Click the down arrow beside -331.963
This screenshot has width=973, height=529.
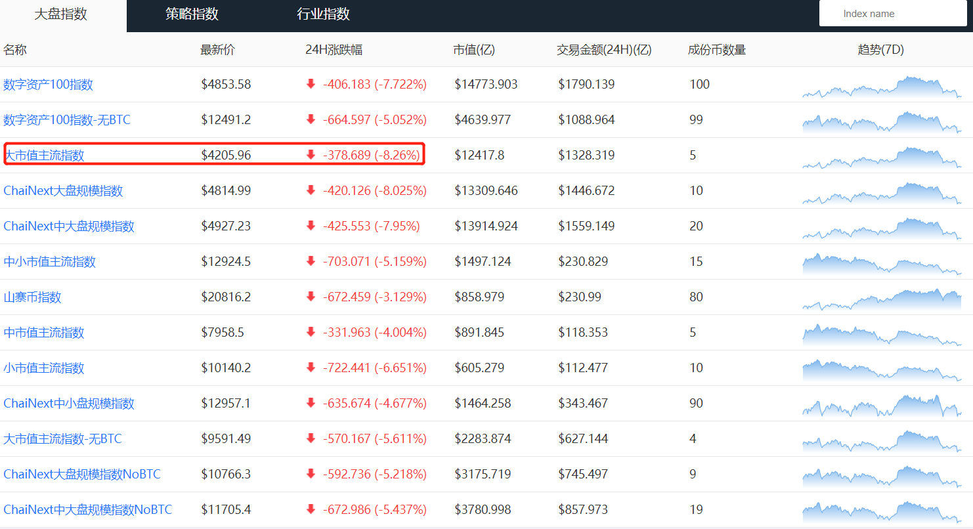point(311,332)
